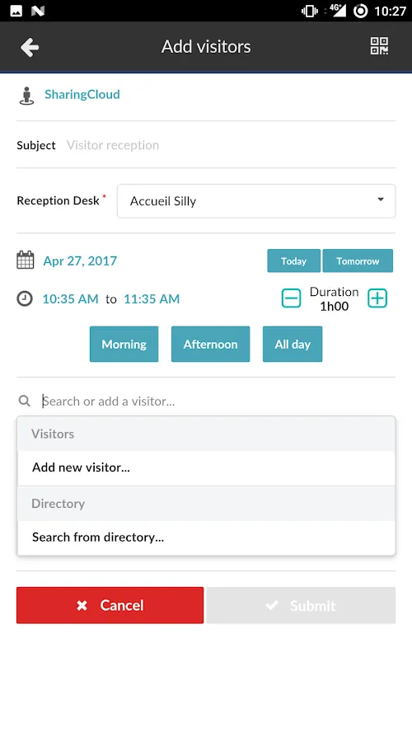Tap the person icon beside SharingCloud

[x=26, y=96]
